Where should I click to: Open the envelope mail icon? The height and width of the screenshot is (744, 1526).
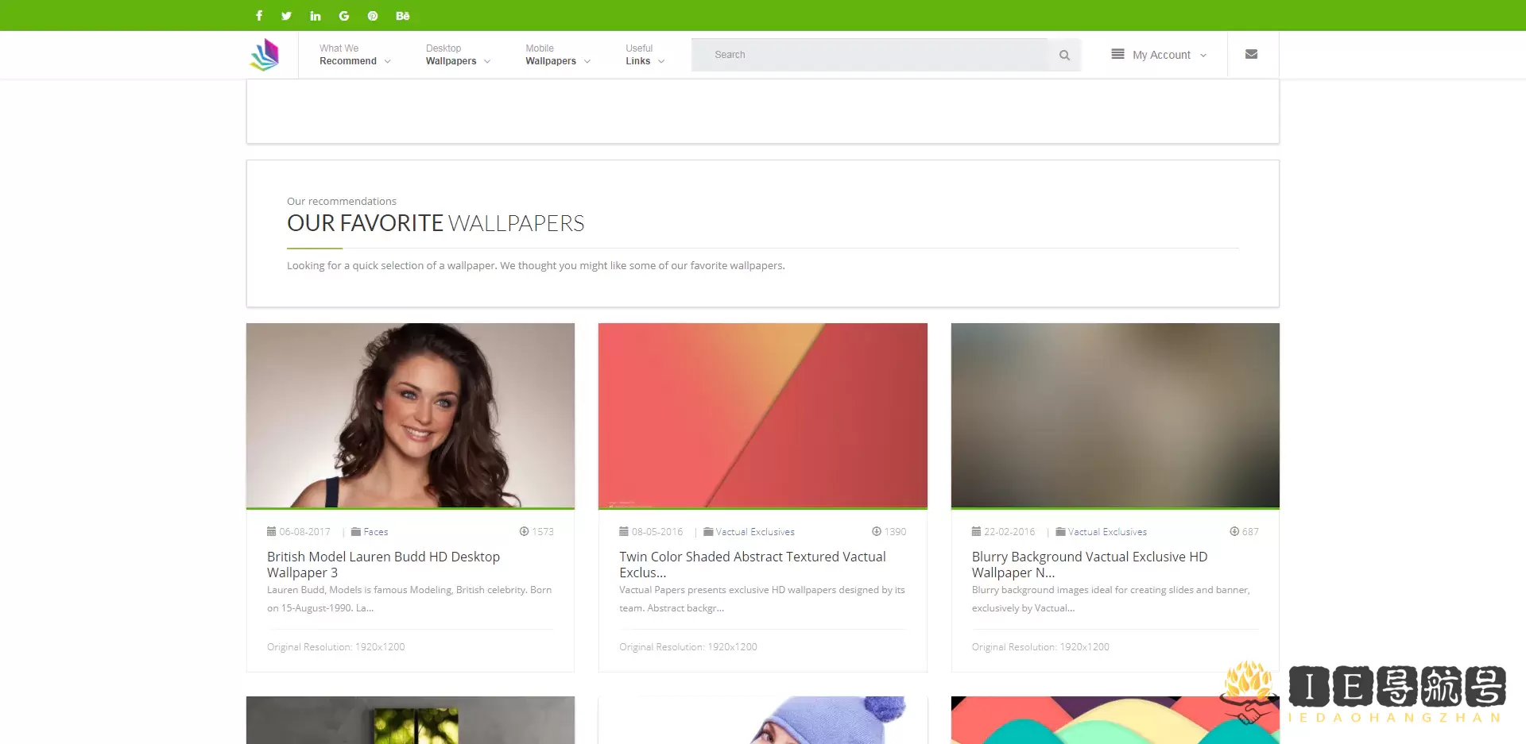(1251, 55)
